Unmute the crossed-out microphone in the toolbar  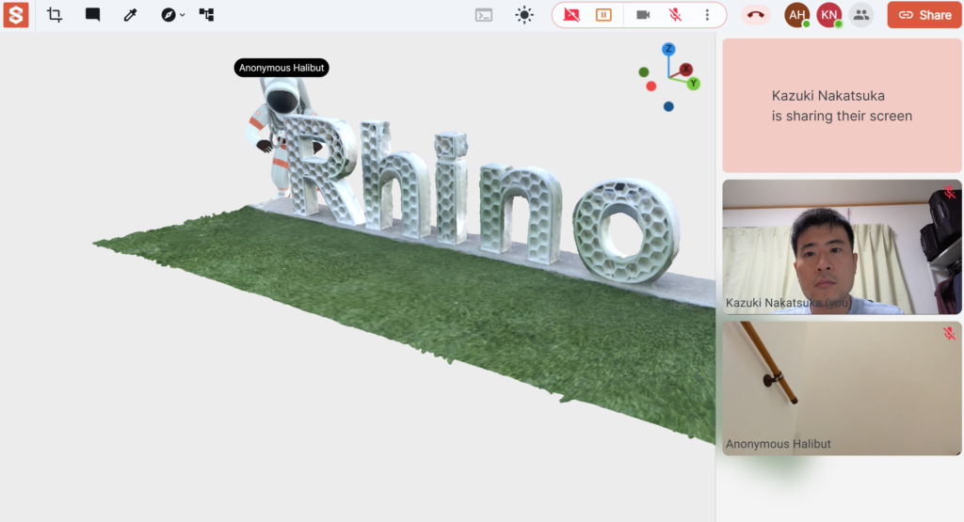point(675,15)
